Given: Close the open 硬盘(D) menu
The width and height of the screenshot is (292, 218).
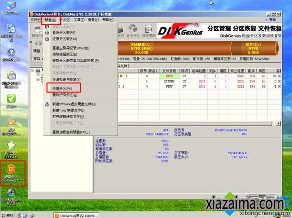Looking at the screenshot, I should [x=51, y=20].
